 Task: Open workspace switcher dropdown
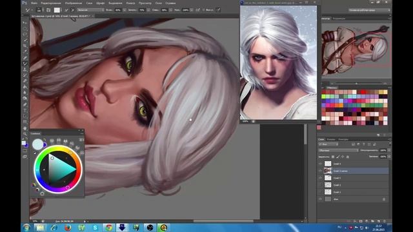pyautogui.click(x=369, y=10)
